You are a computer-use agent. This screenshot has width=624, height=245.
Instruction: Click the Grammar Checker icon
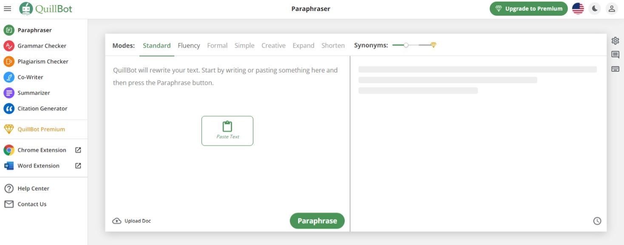[x=9, y=46]
